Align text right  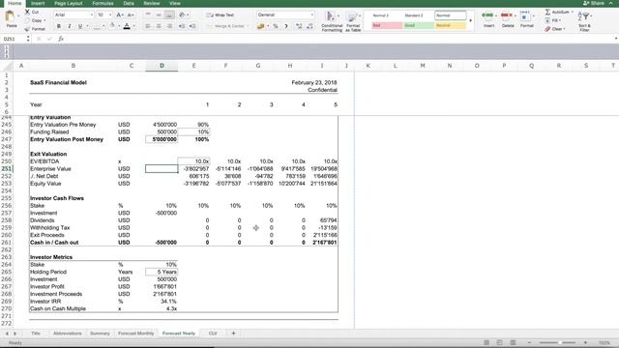(169, 26)
